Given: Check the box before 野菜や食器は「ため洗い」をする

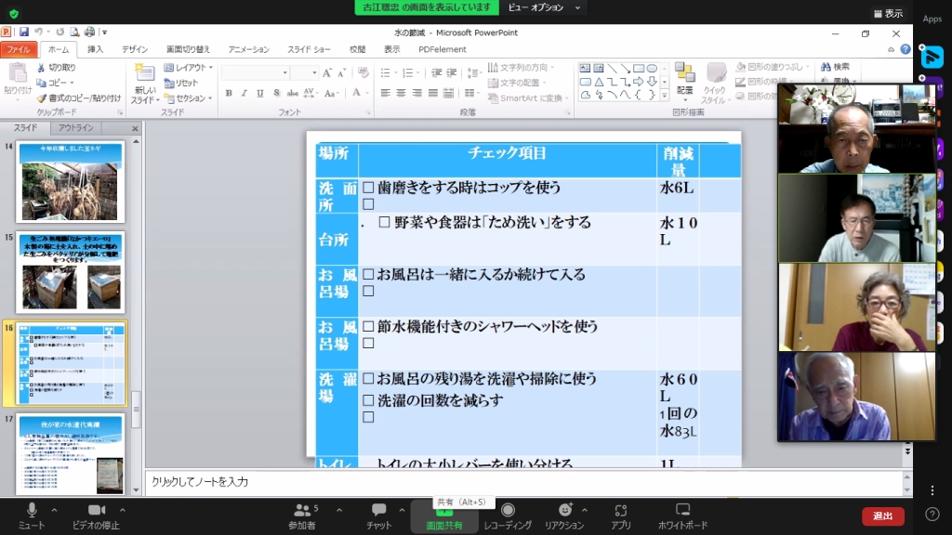Looking at the screenshot, I should click(384, 222).
